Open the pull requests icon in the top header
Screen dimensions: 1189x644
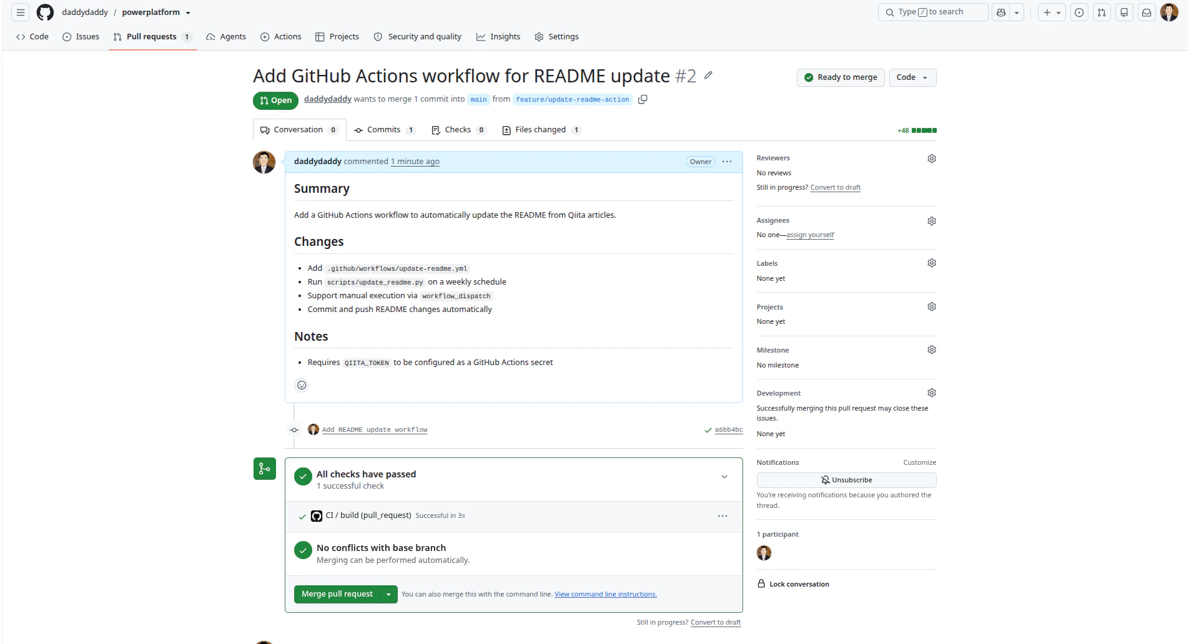click(1102, 12)
